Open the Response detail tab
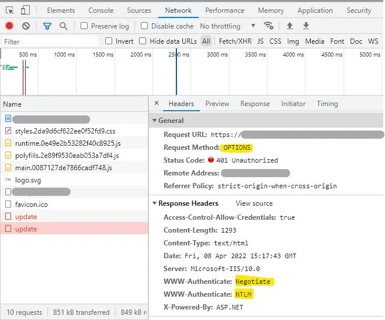This screenshot has width=385, height=320. pyautogui.click(x=255, y=104)
